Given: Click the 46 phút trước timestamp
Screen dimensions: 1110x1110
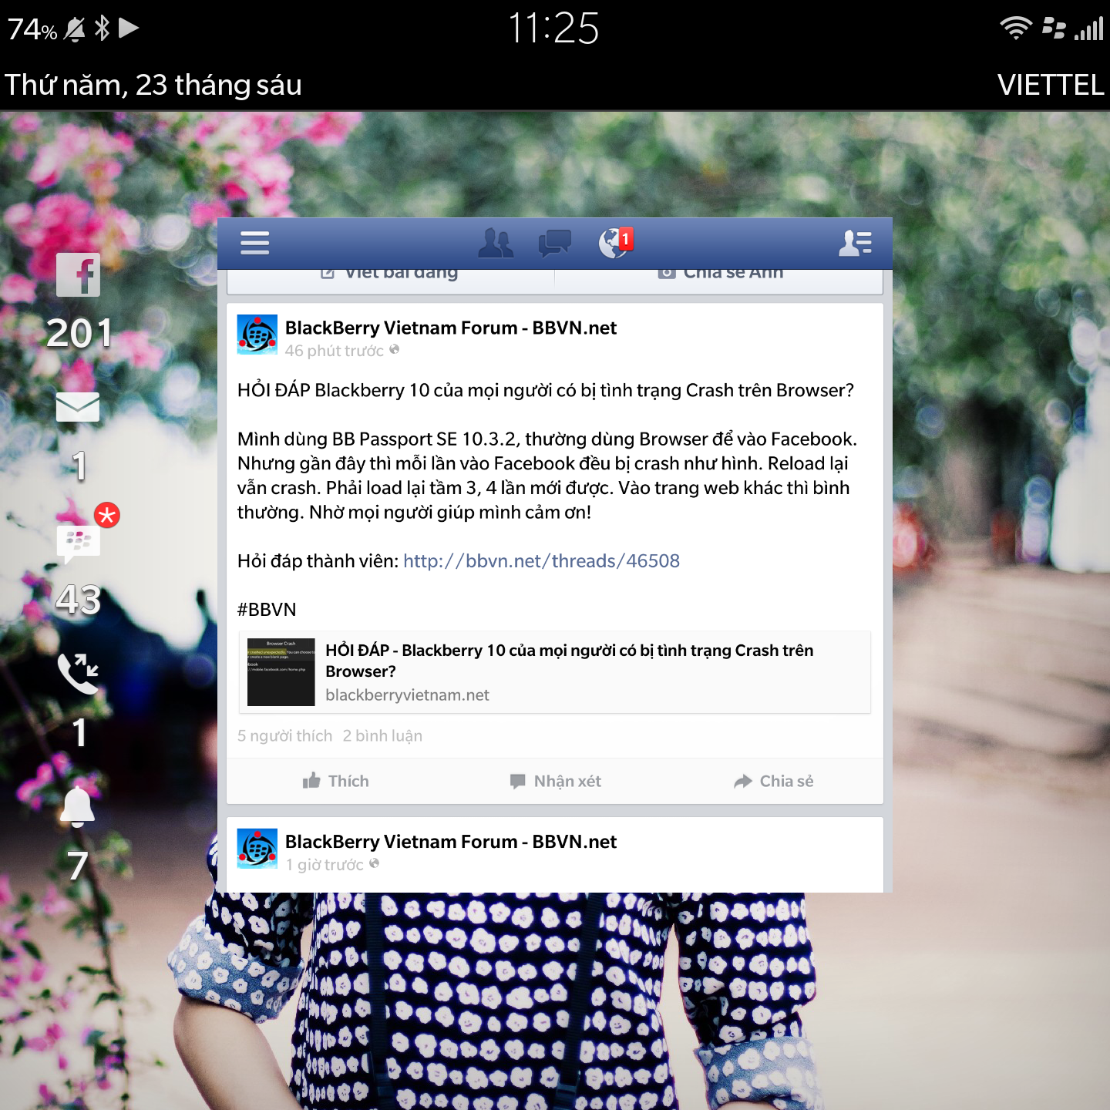Looking at the screenshot, I should point(334,351).
